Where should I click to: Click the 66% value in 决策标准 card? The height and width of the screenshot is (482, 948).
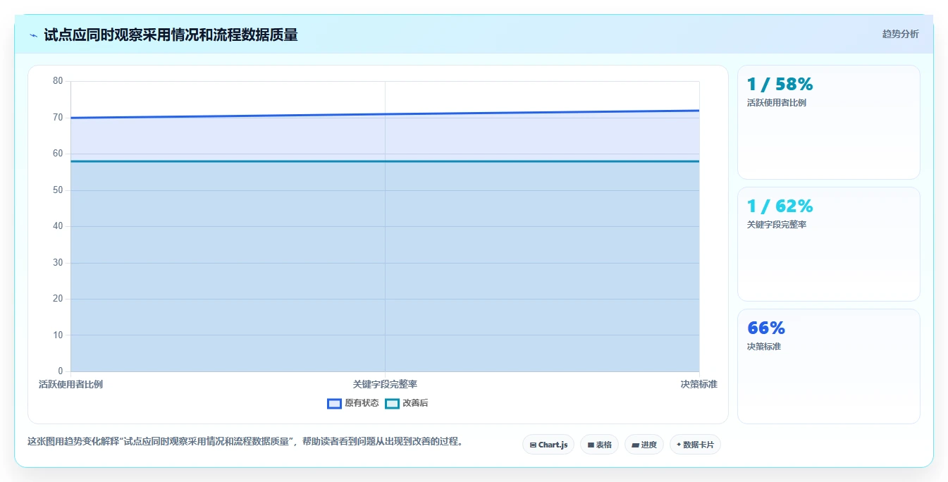(x=766, y=328)
